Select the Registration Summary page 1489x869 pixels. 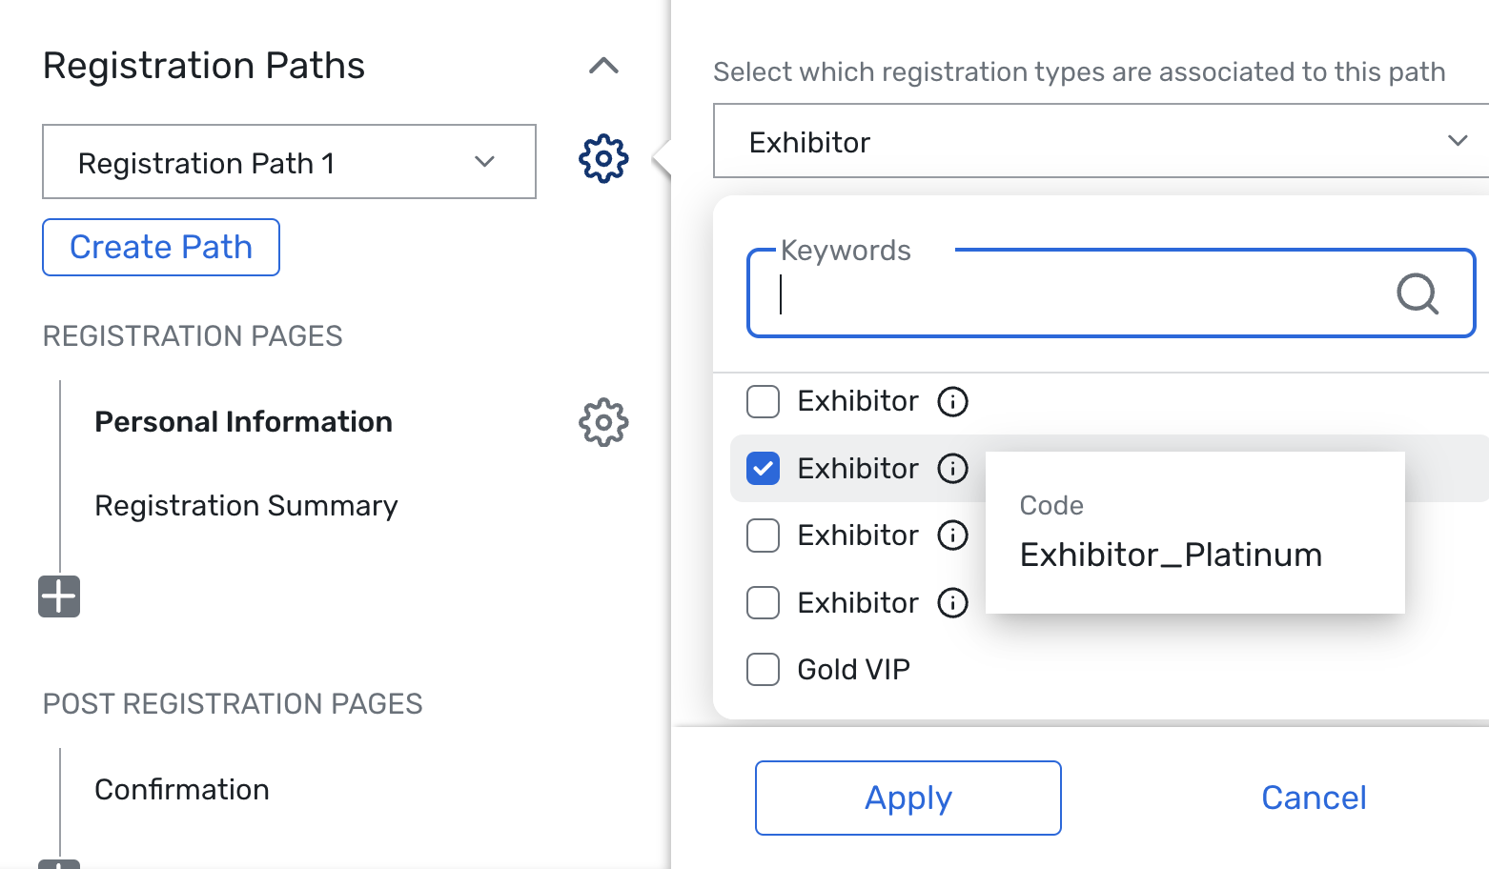tap(246, 506)
